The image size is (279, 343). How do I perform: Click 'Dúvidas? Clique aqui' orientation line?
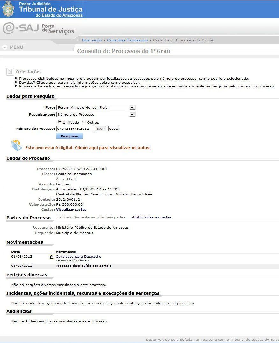coord(80,83)
